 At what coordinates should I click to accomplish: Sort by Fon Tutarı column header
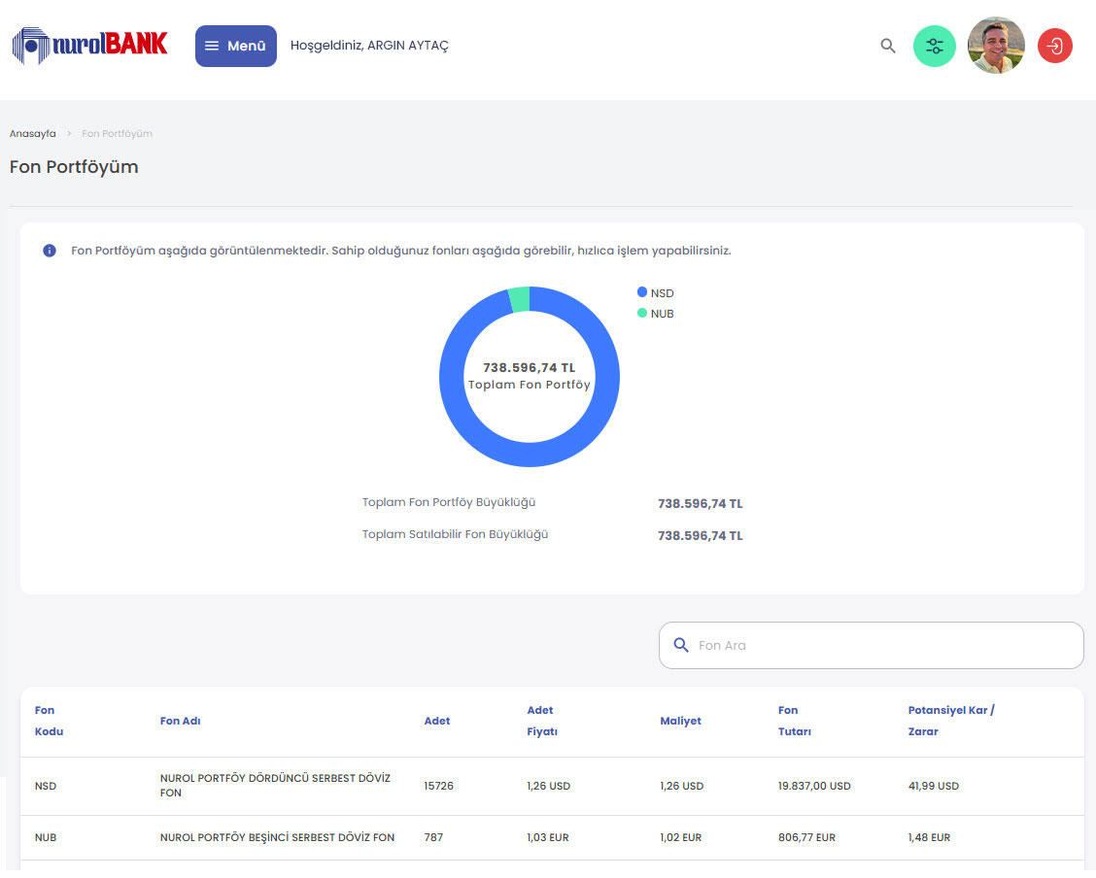795,721
